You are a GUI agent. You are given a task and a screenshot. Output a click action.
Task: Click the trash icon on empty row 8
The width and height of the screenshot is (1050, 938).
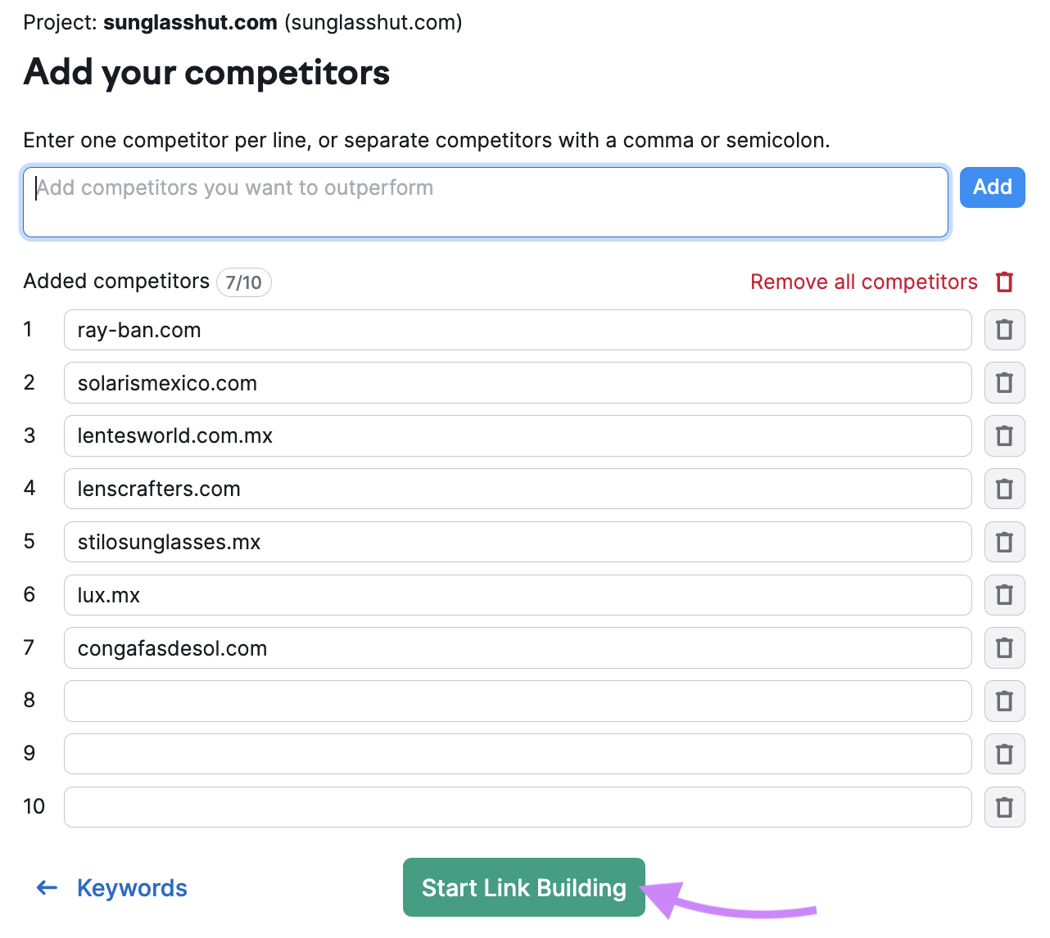pyautogui.click(x=1004, y=701)
